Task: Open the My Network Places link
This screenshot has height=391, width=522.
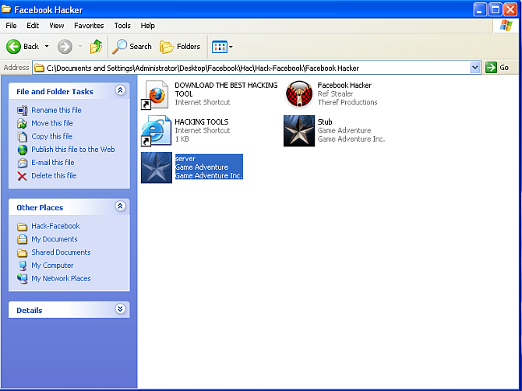Action: pyautogui.click(x=61, y=278)
